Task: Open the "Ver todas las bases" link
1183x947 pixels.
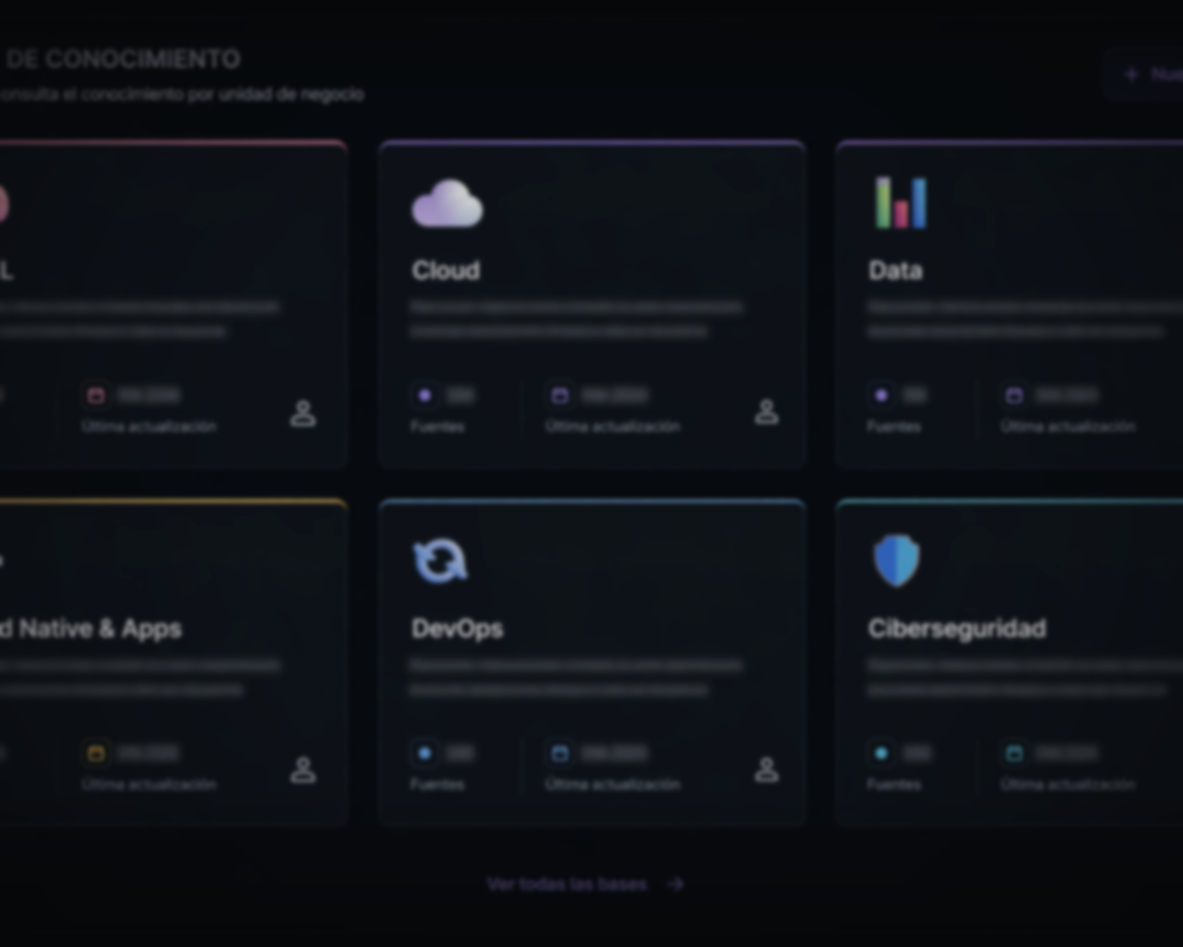Action: (567, 884)
